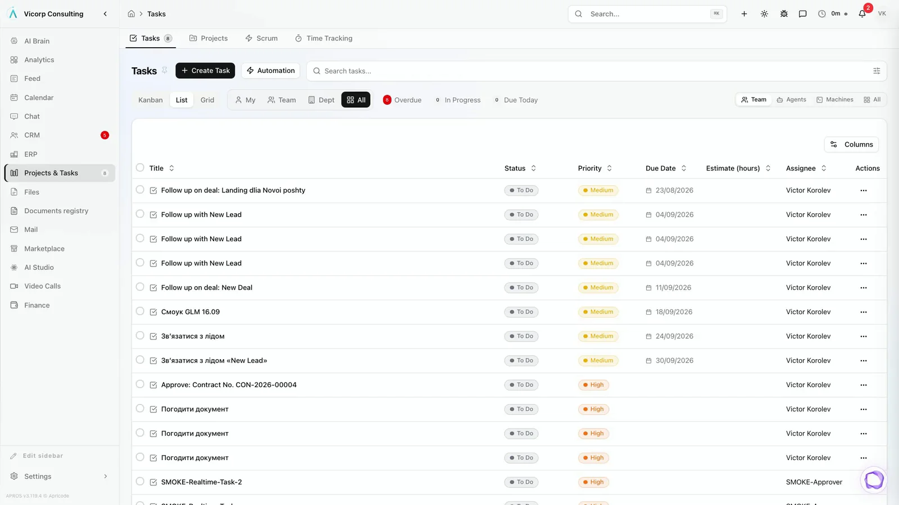
Task: Sort by the Status column
Action: pos(520,168)
